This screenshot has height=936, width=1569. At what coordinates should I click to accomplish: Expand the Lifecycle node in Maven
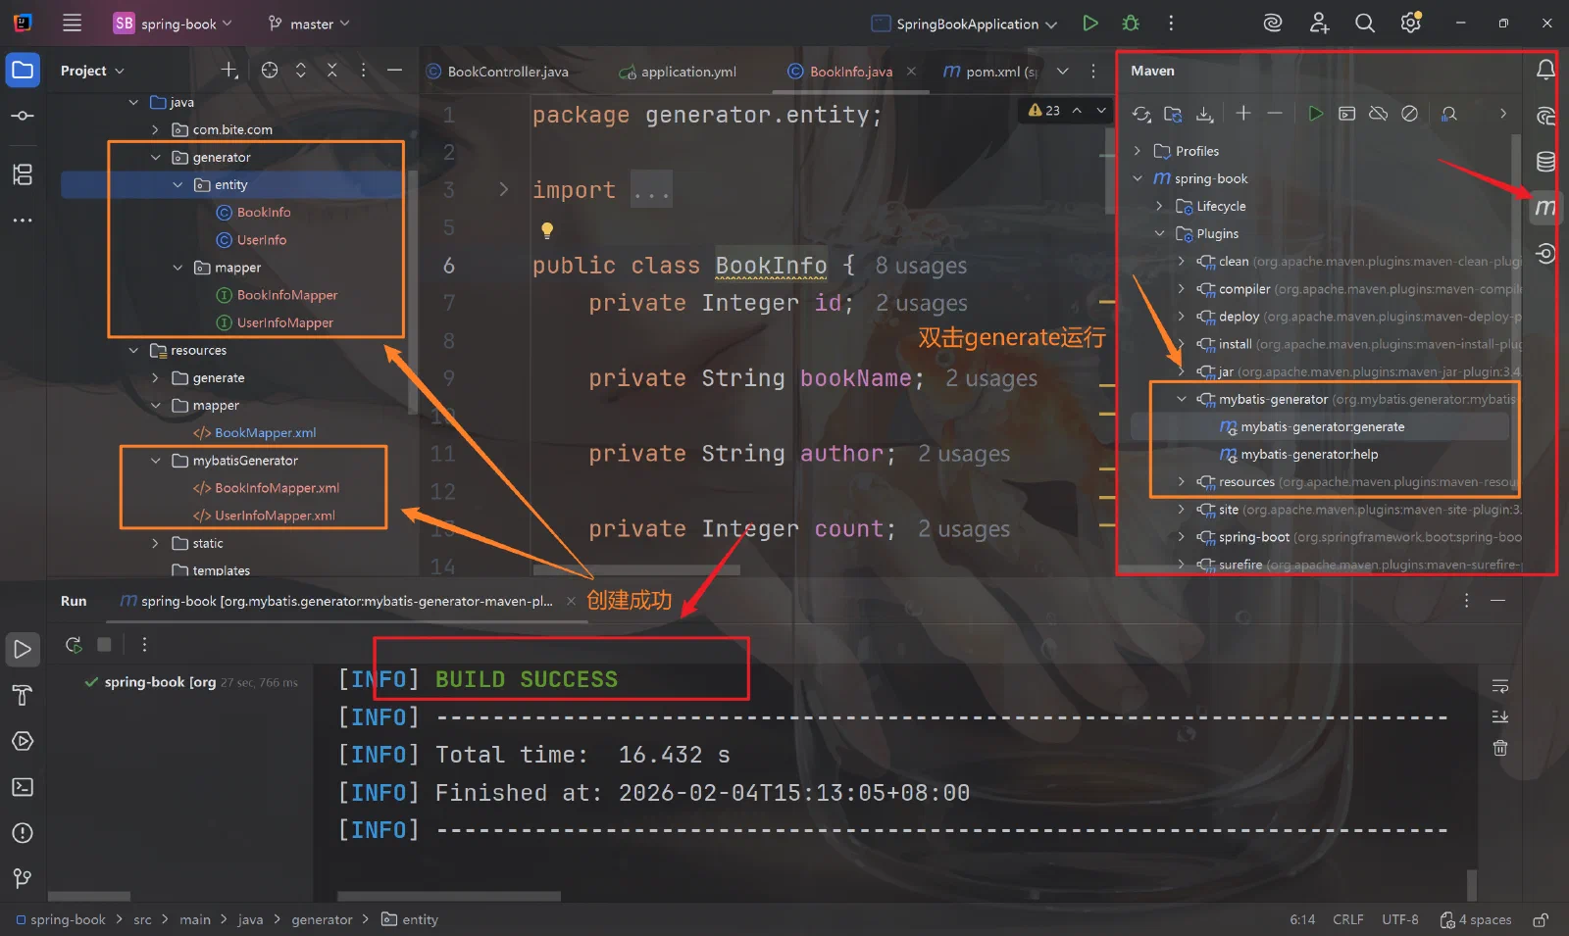(1159, 206)
